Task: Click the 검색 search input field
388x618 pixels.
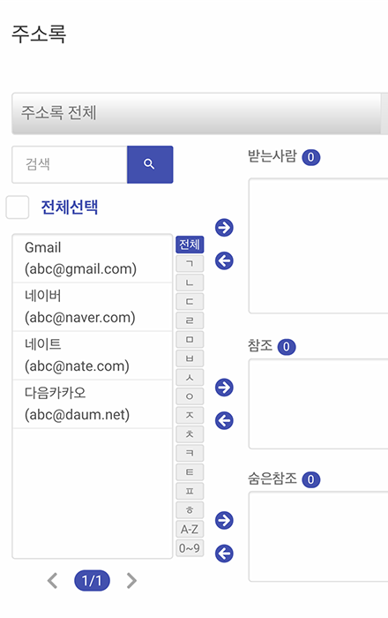Action: point(70,164)
